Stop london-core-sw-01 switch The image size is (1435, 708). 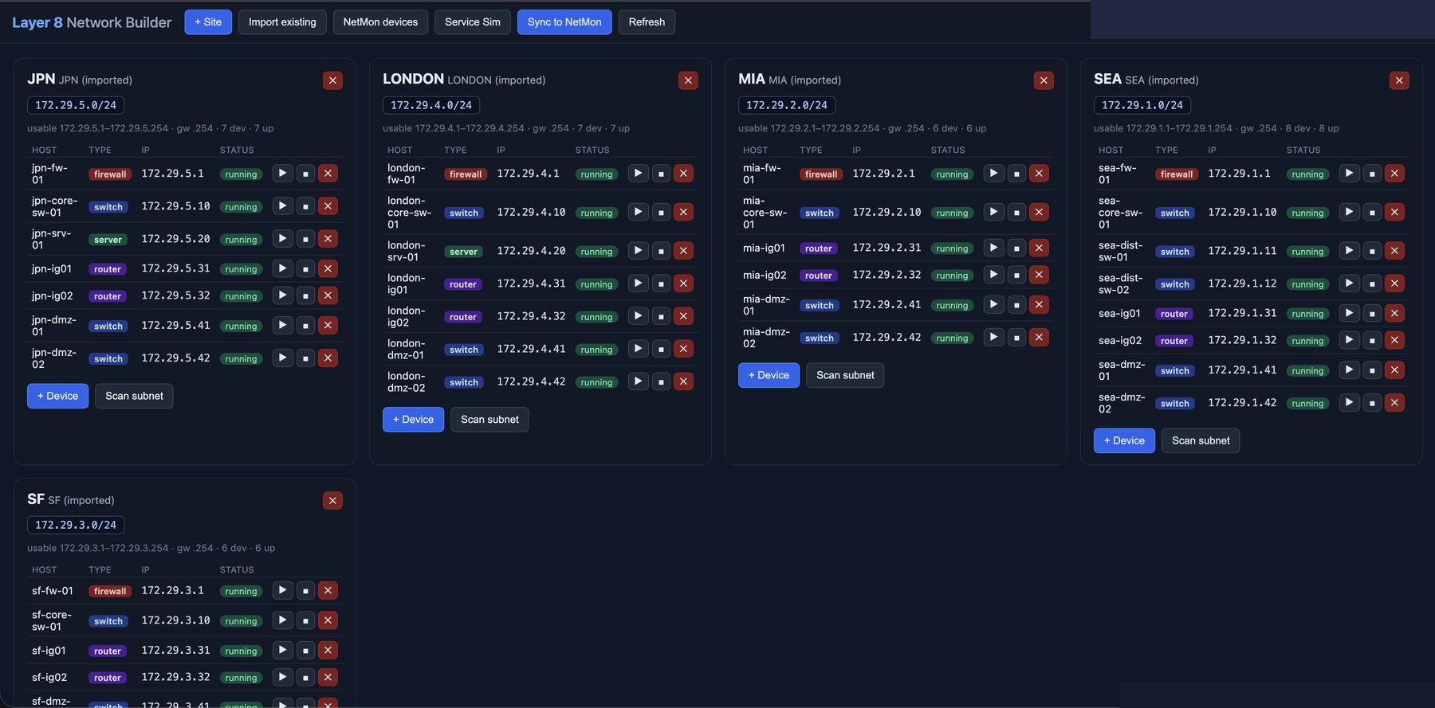[x=661, y=212]
